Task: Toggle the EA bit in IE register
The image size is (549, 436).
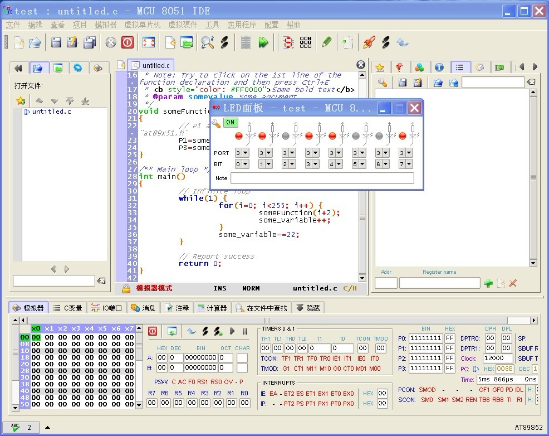Action: 273,394
